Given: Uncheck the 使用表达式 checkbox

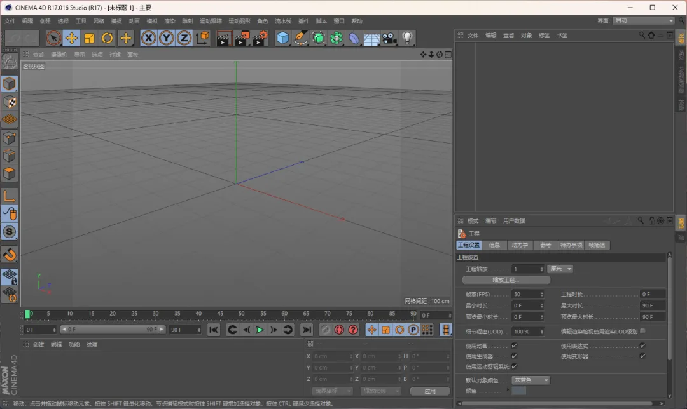Looking at the screenshot, I should [642, 346].
